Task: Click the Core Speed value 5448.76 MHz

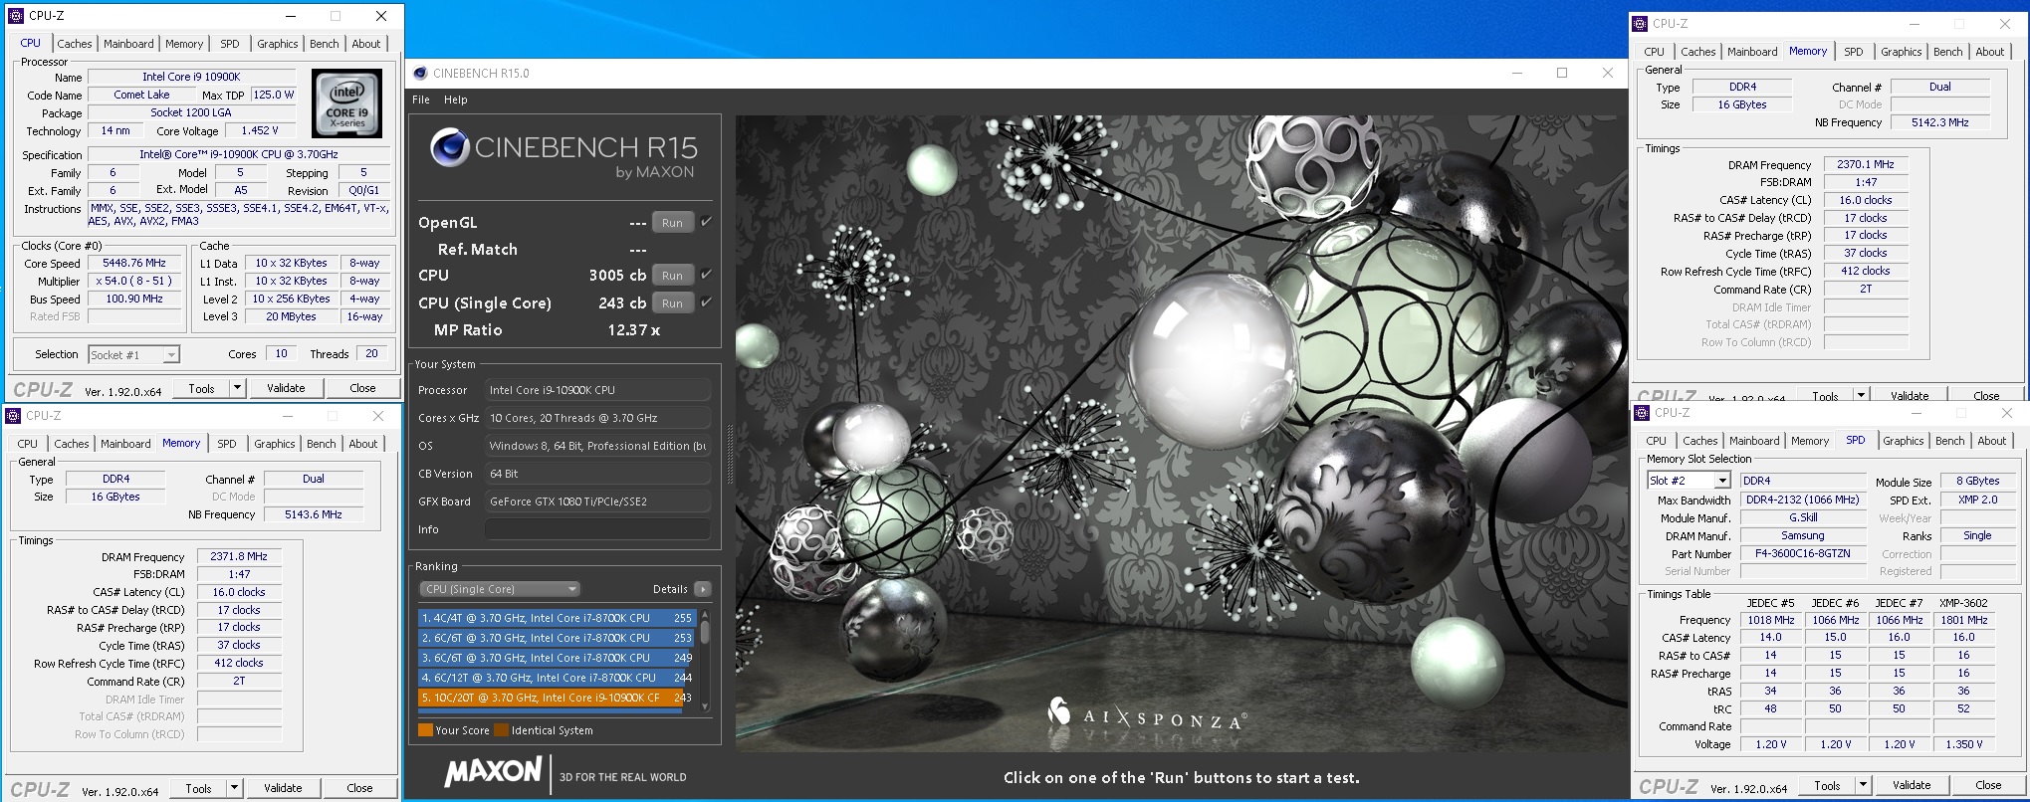Action: 134,263
